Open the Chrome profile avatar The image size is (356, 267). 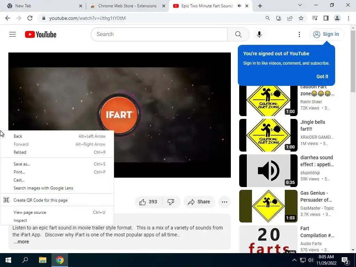click(x=337, y=18)
